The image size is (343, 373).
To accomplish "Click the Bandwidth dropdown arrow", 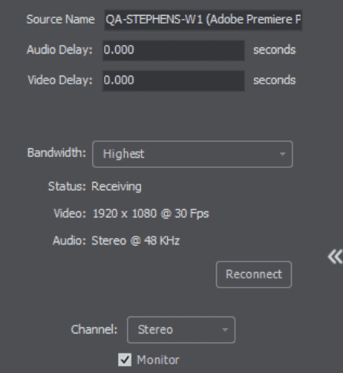I will pos(282,154).
